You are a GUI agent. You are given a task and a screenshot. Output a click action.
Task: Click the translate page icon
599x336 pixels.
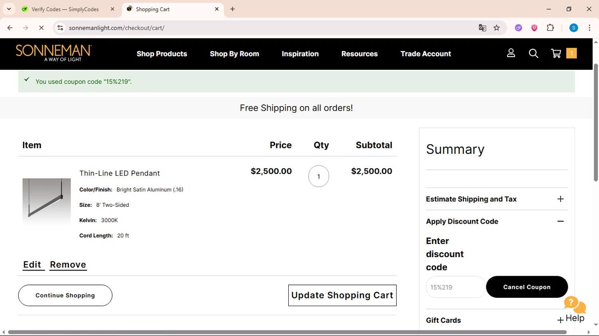coord(482,28)
